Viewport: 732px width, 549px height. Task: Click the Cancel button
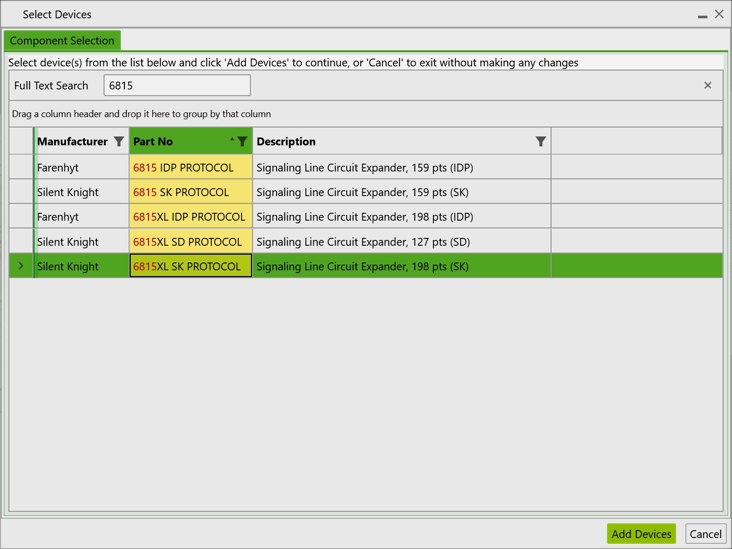[x=706, y=534]
